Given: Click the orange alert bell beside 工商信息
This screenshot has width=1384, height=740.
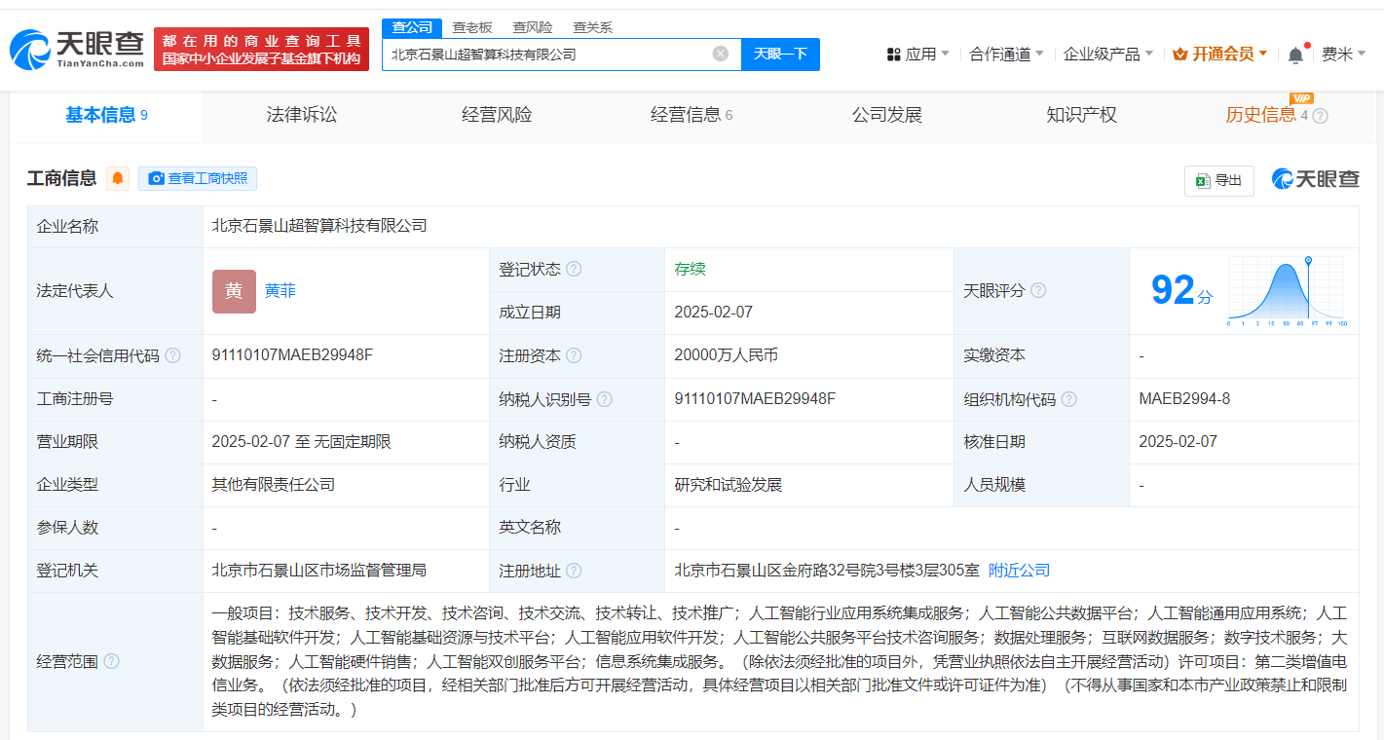Looking at the screenshot, I should tap(118, 178).
